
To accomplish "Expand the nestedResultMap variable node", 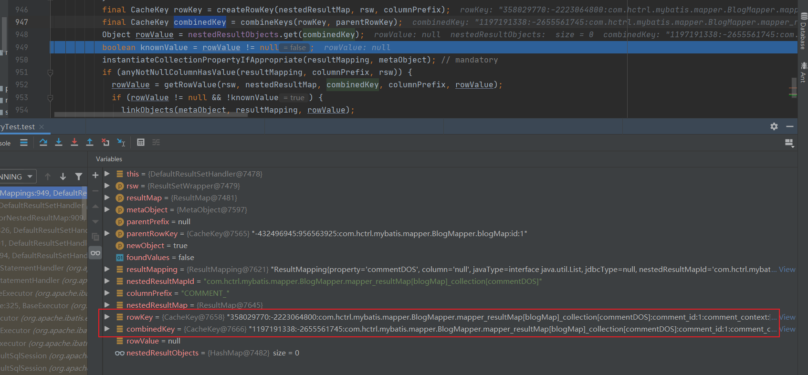I will tap(107, 305).
